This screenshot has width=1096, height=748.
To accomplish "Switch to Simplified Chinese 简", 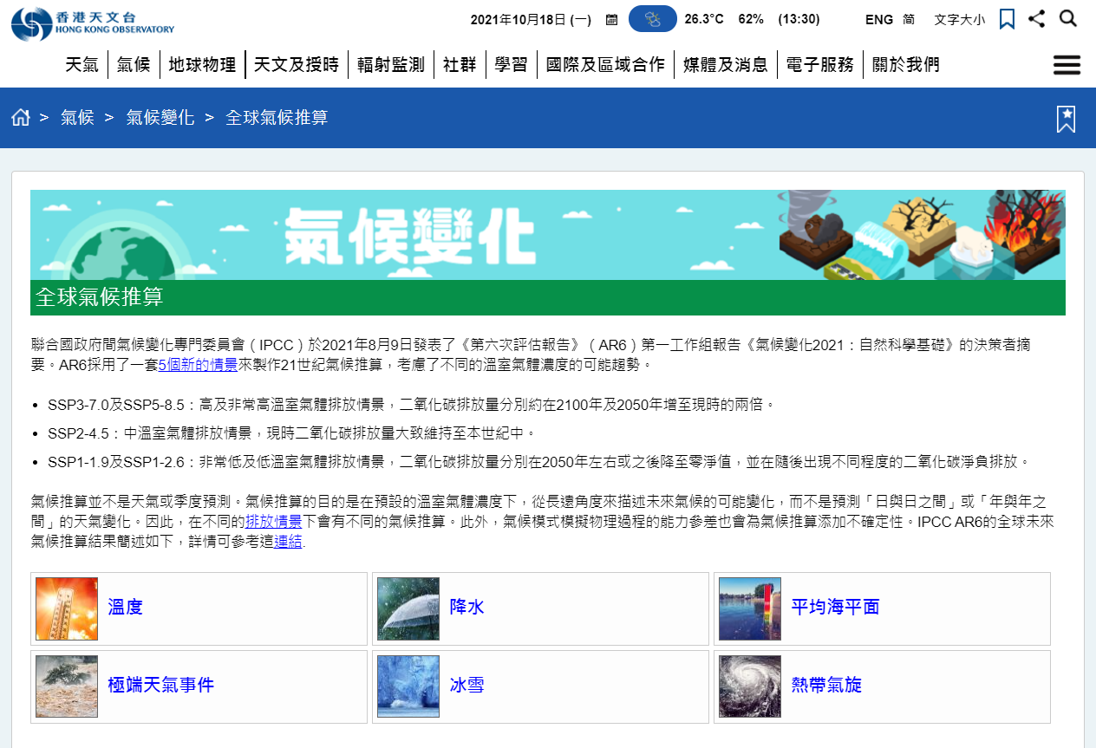I will click(x=909, y=20).
